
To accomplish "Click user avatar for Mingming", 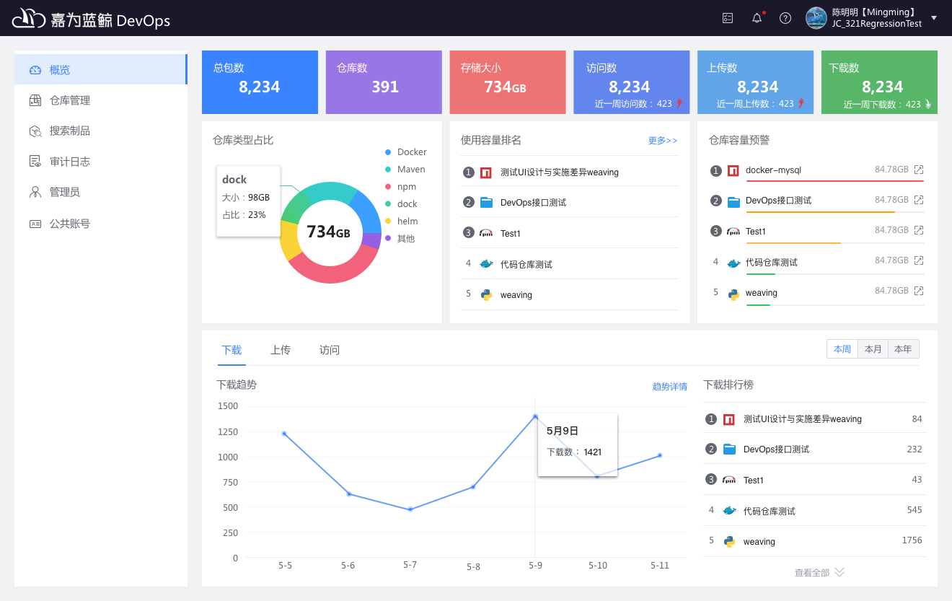I will (x=816, y=18).
